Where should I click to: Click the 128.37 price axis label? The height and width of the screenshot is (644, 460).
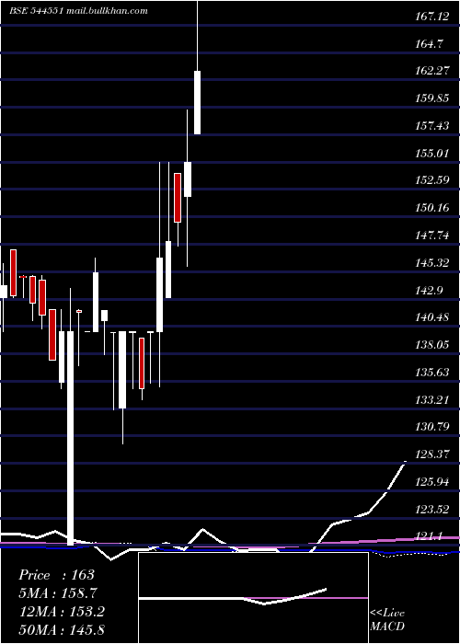(x=431, y=454)
